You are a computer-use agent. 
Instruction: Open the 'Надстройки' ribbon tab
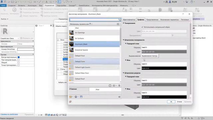tap(61, 6)
